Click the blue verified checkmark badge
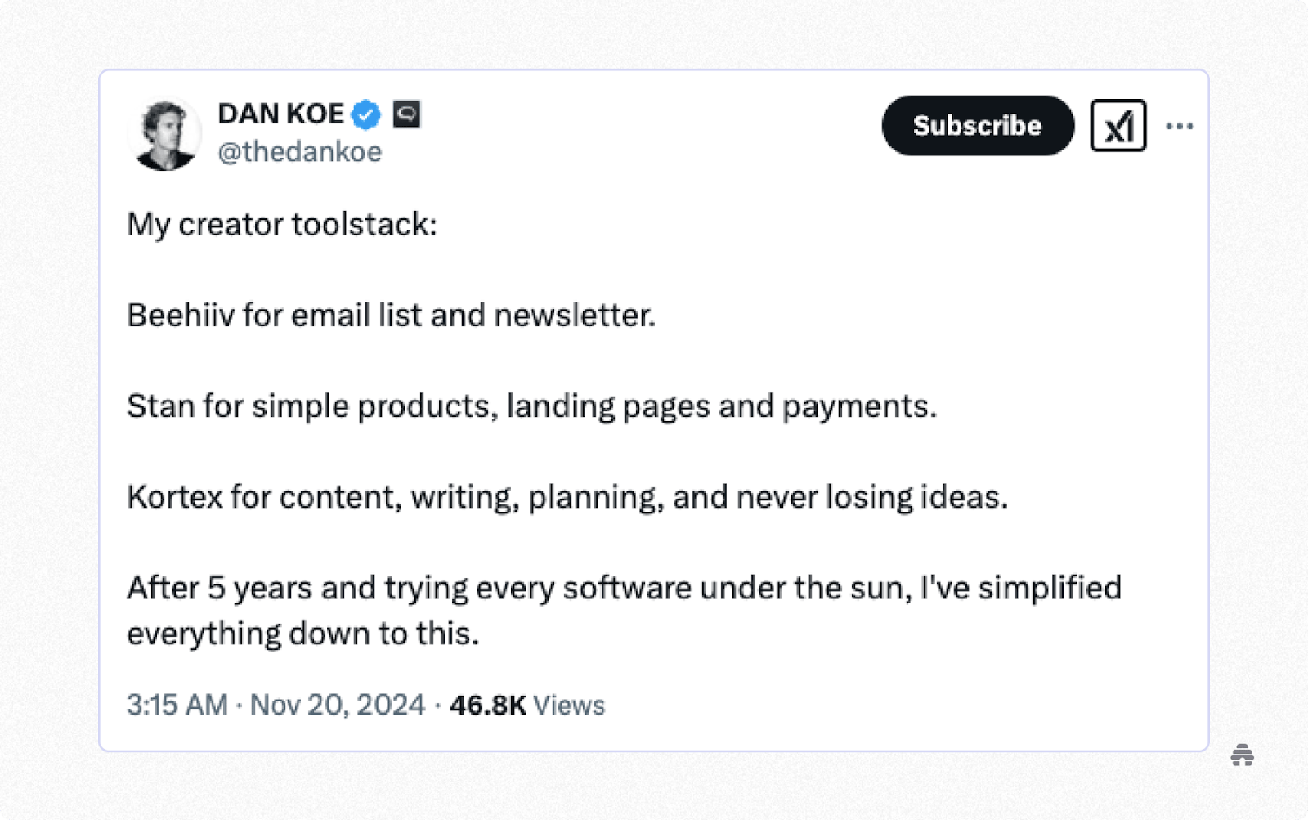 pos(366,114)
